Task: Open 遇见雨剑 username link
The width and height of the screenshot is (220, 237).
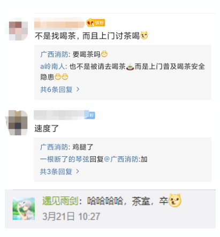Action: pos(60,201)
